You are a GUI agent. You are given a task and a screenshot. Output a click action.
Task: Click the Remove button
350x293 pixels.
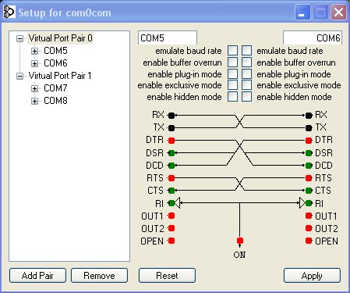coord(99,275)
